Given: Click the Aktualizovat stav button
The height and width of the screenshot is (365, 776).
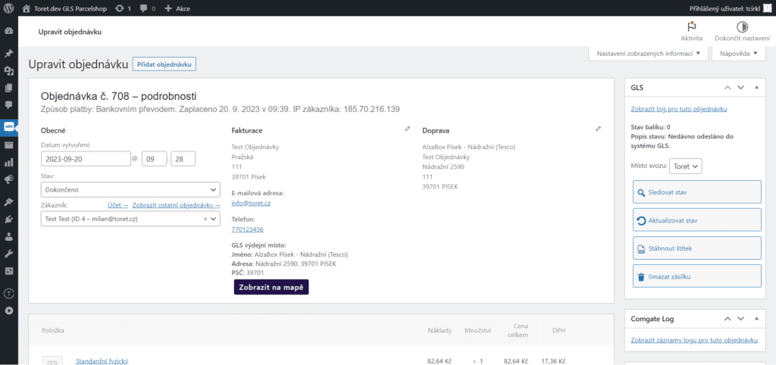Looking at the screenshot, I should pos(697,220).
